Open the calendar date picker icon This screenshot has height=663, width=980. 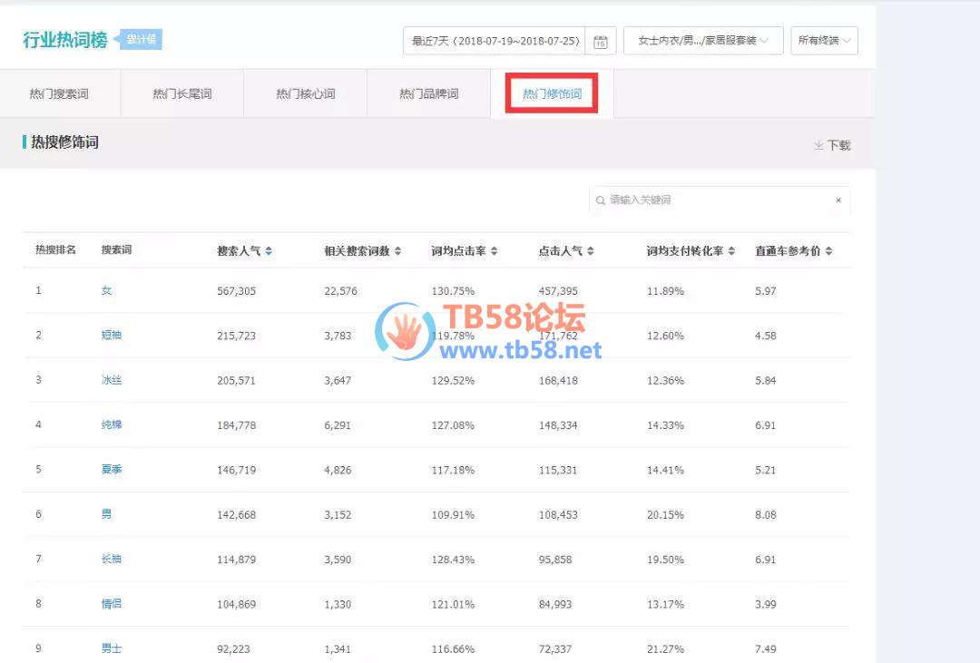coord(601,42)
